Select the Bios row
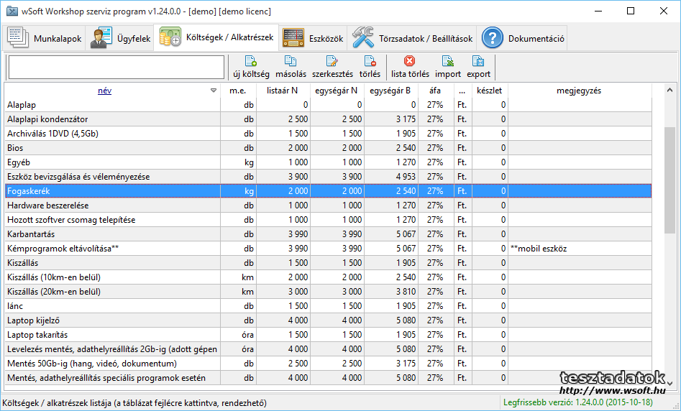This screenshot has width=681, height=411. pos(328,147)
